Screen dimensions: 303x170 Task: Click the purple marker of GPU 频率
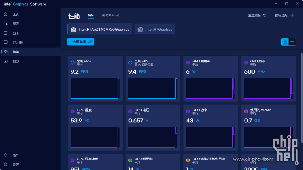pyautogui.click(x=246, y=62)
